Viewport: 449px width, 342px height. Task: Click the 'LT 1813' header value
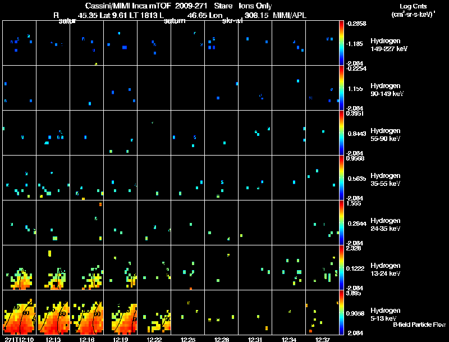[x=143, y=15]
